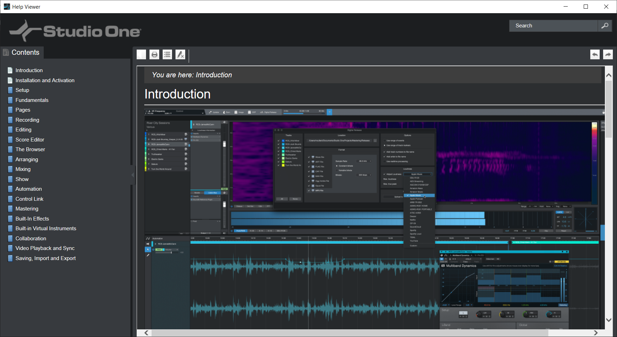
Task: Click the Help Viewer title bar icon
Action: pyautogui.click(x=7, y=6)
